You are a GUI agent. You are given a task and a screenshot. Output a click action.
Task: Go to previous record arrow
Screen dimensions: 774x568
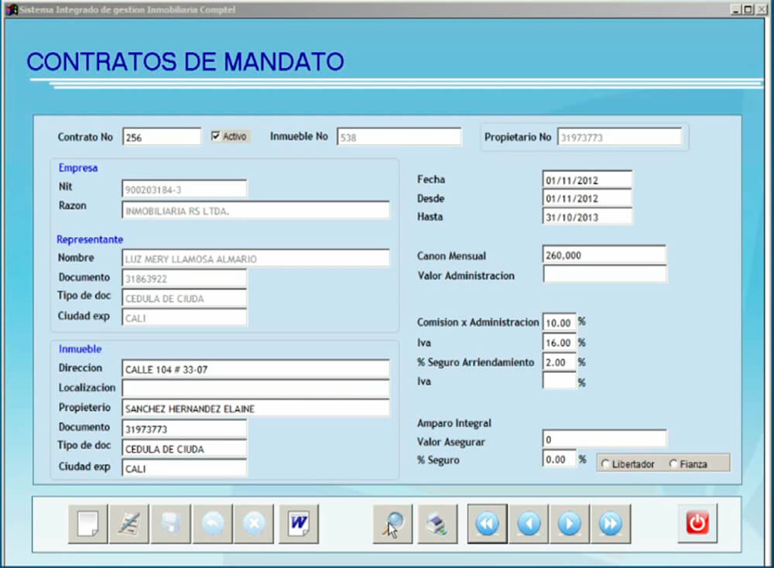[529, 524]
